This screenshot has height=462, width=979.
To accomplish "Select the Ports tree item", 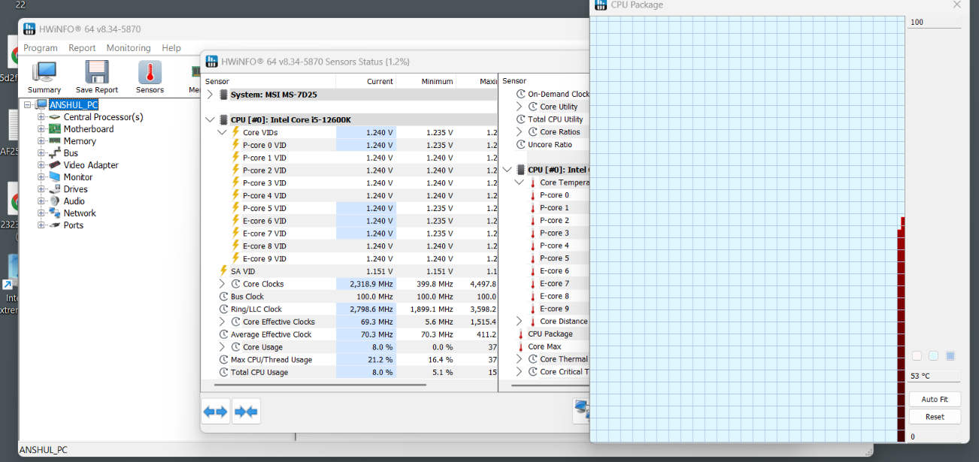I will pos(74,225).
